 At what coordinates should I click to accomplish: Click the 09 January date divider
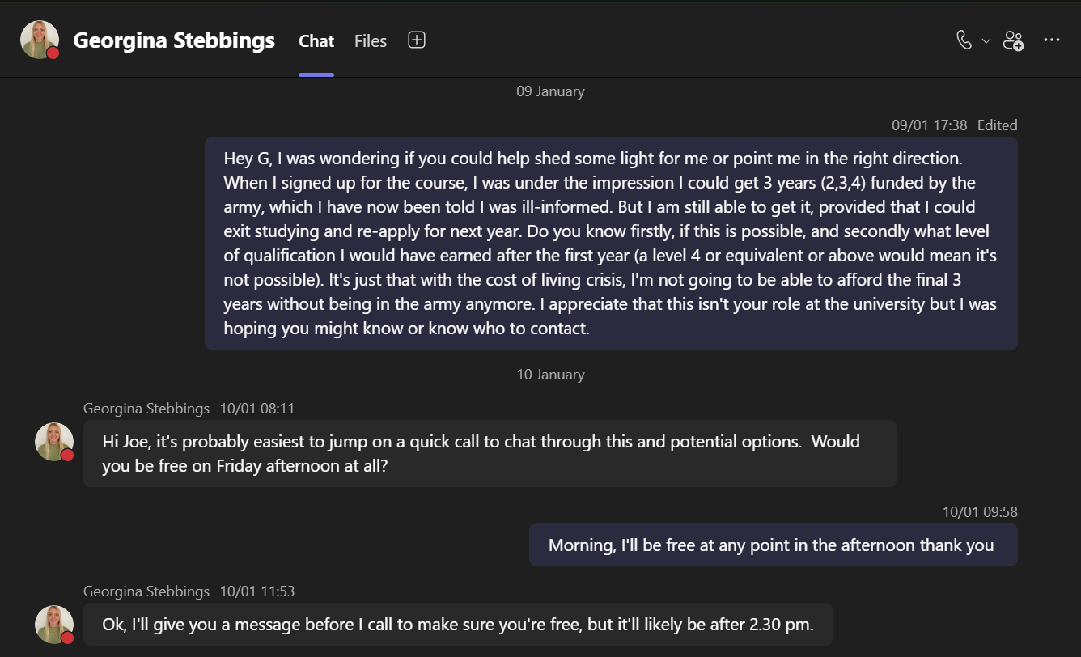[550, 91]
